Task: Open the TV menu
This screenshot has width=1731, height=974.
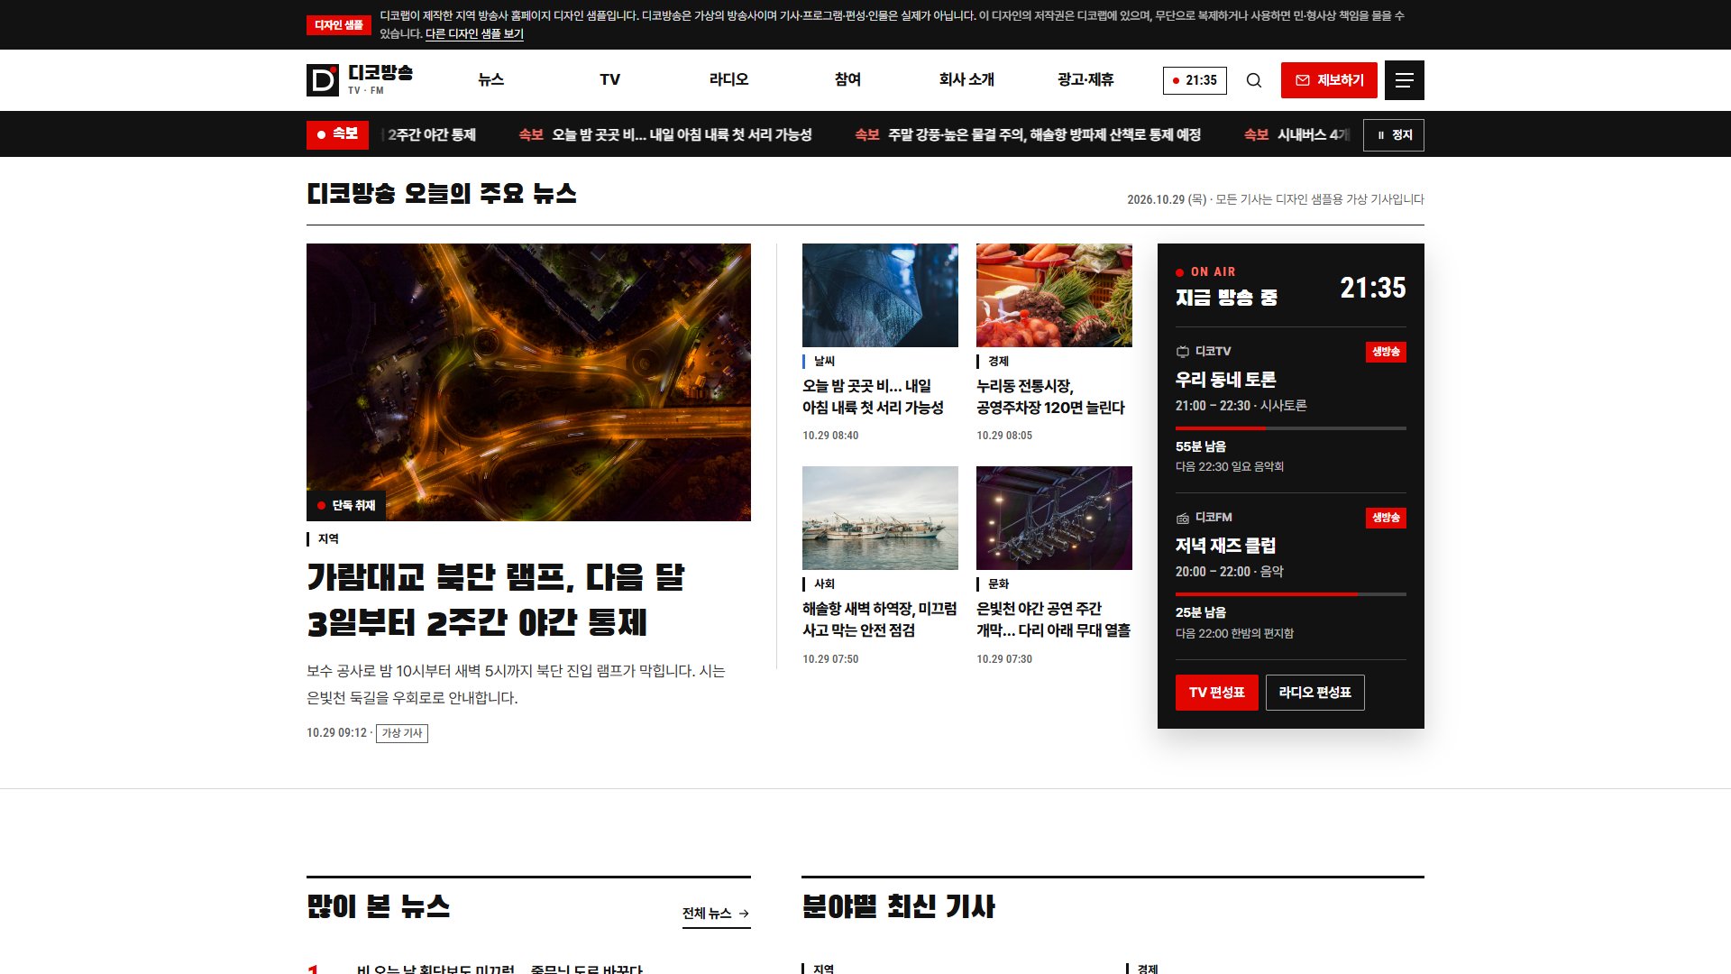Action: (x=610, y=79)
